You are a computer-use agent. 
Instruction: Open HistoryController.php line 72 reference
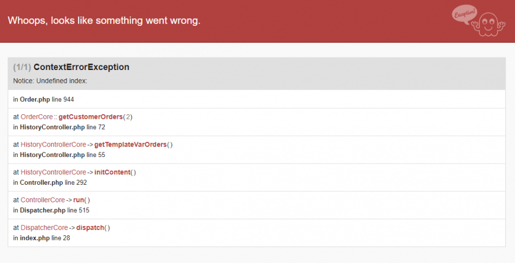(x=59, y=127)
